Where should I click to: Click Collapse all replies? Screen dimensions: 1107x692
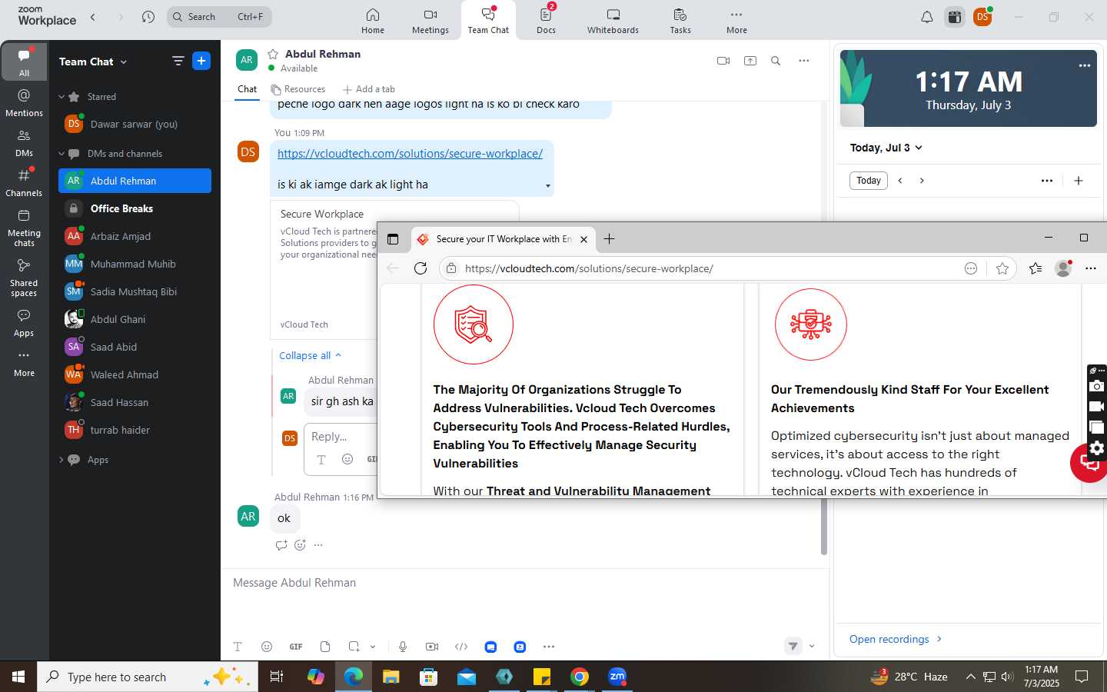click(310, 355)
